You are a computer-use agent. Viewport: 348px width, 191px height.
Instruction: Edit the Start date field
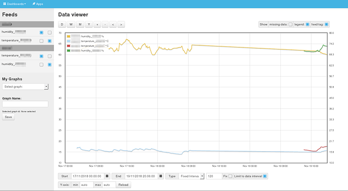pyautogui.click(x=88, y=176)
